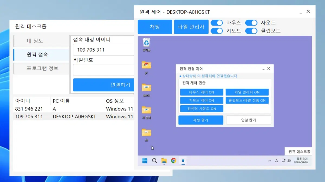This screenshot has height=182, width=325.
Task: Open volume icon in remote system tray
Action: pyautogui.click(x=289, y=161)
